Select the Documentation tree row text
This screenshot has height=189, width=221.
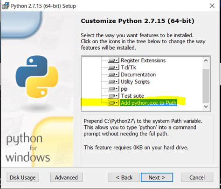(x=138, y=74)
